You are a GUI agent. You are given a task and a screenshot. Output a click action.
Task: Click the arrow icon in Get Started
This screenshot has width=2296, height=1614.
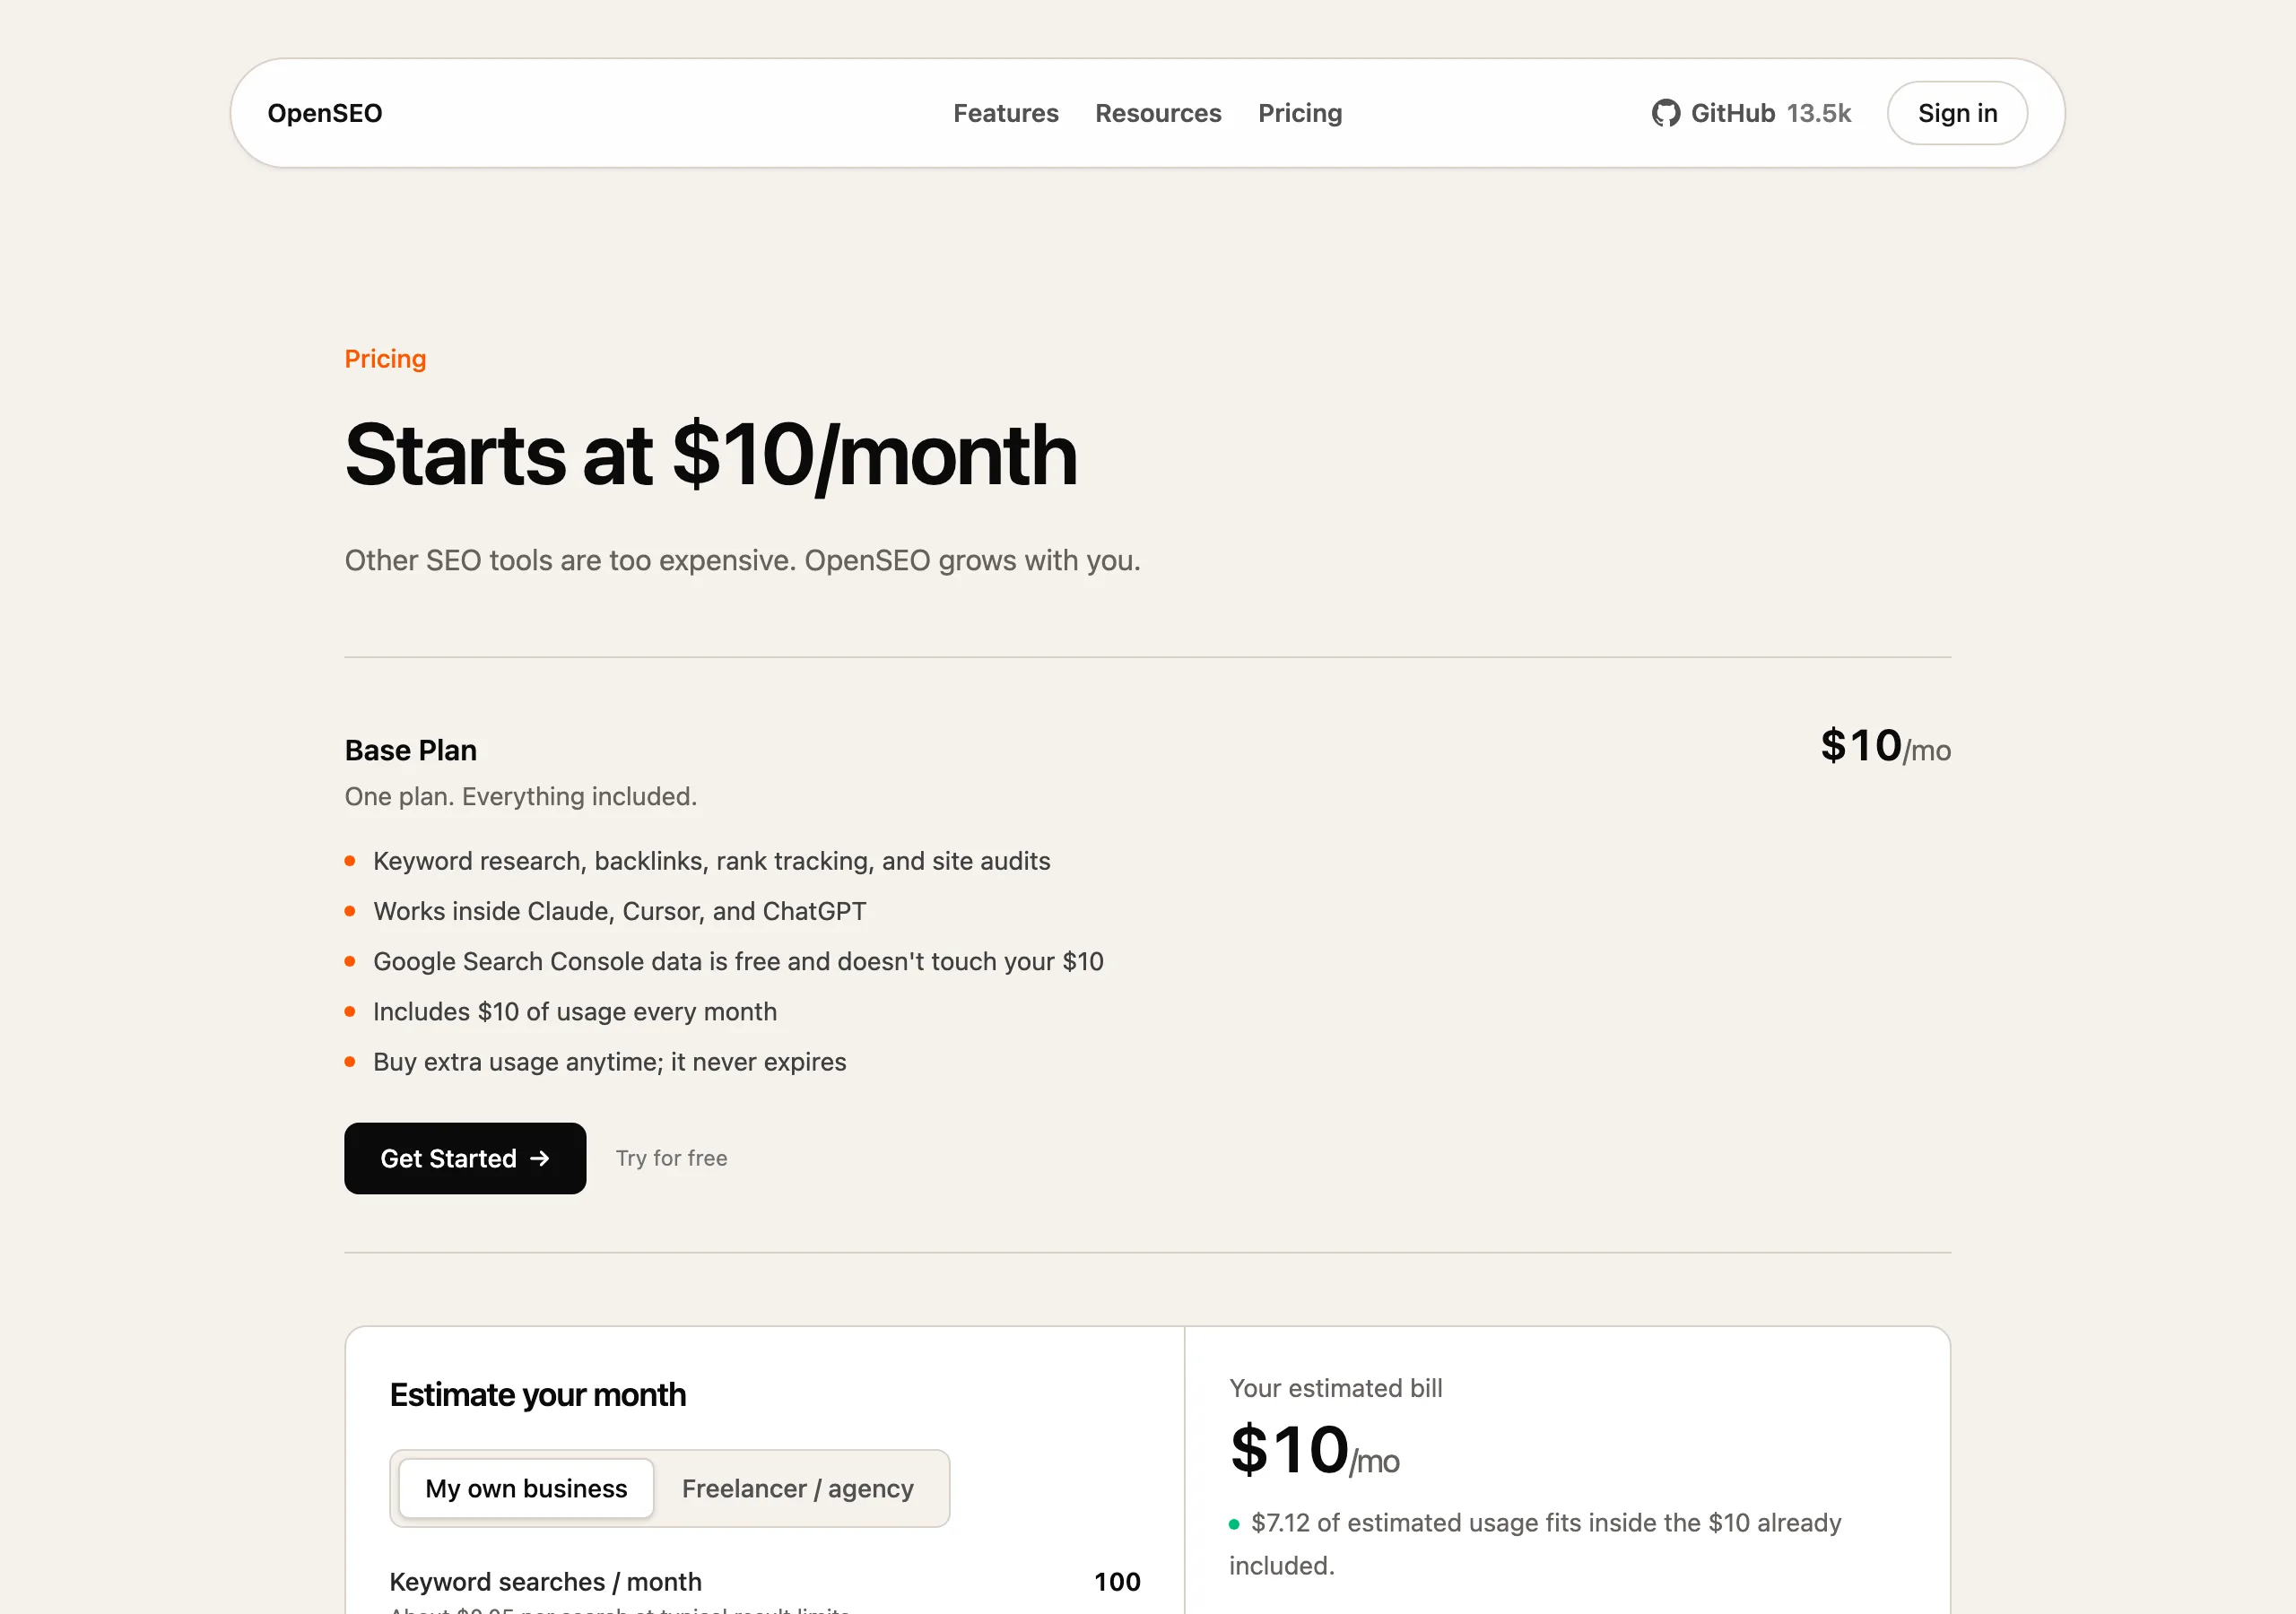540,1158
